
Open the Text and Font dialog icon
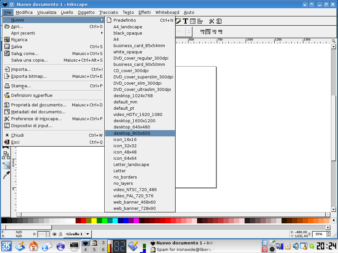coord(186,21)
